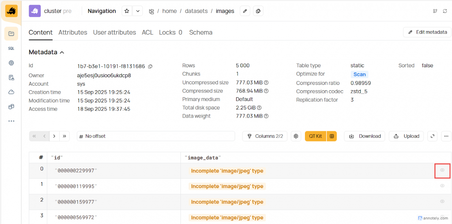Edit the breadcrumb path with the pencil icon
Image resolution: width=452 pixels, height=224 pixels.
coord(245,11)
